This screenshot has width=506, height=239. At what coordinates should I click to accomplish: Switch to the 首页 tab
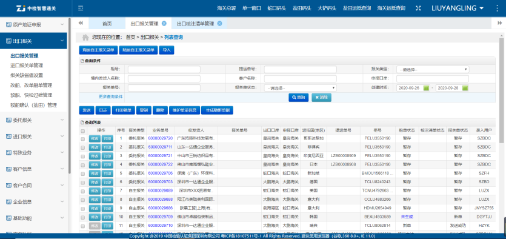point(107,23)
